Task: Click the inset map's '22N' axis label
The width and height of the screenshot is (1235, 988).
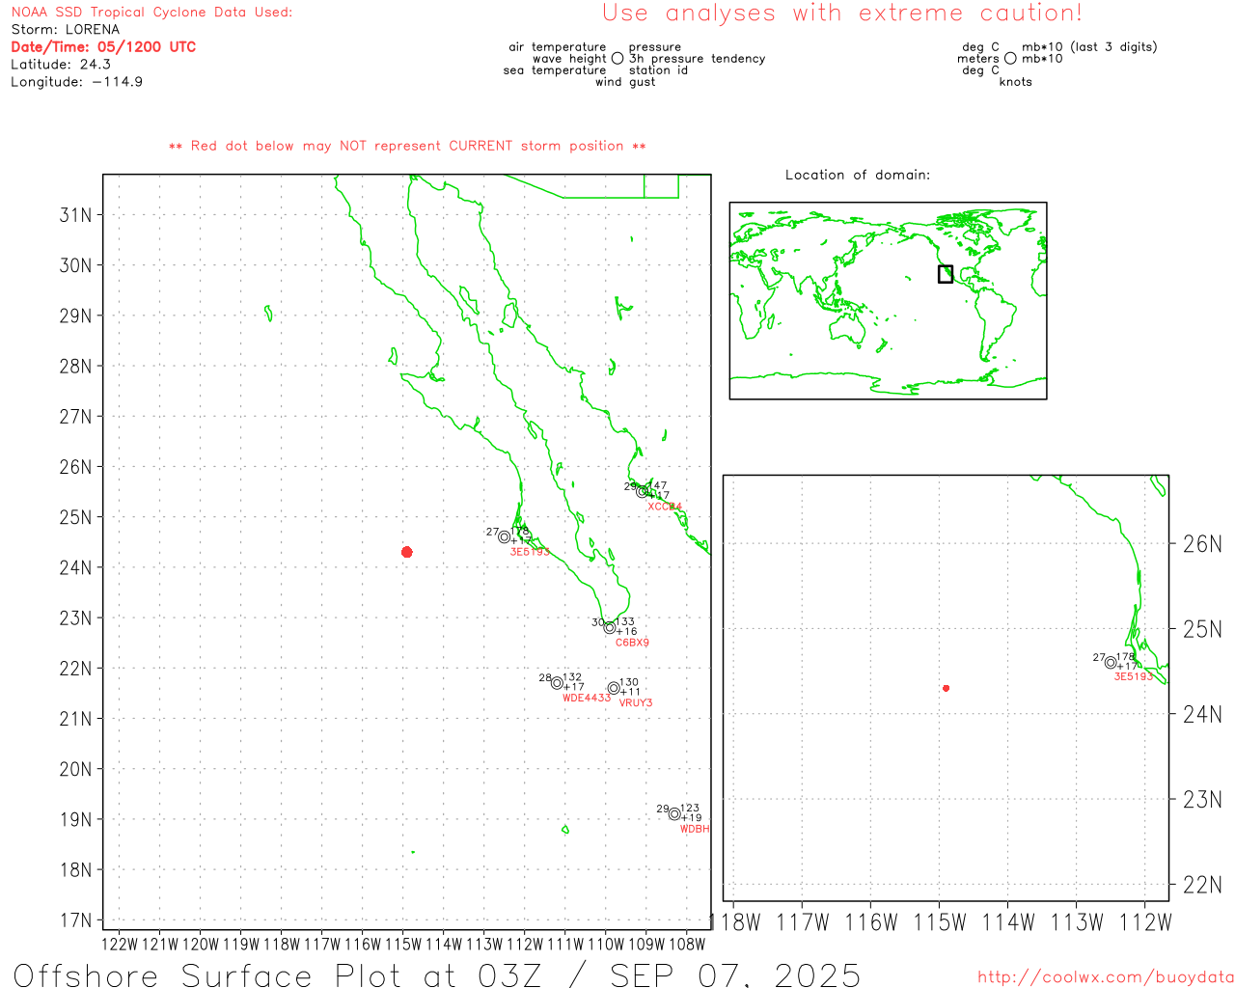Action: tap(1202, 885)
